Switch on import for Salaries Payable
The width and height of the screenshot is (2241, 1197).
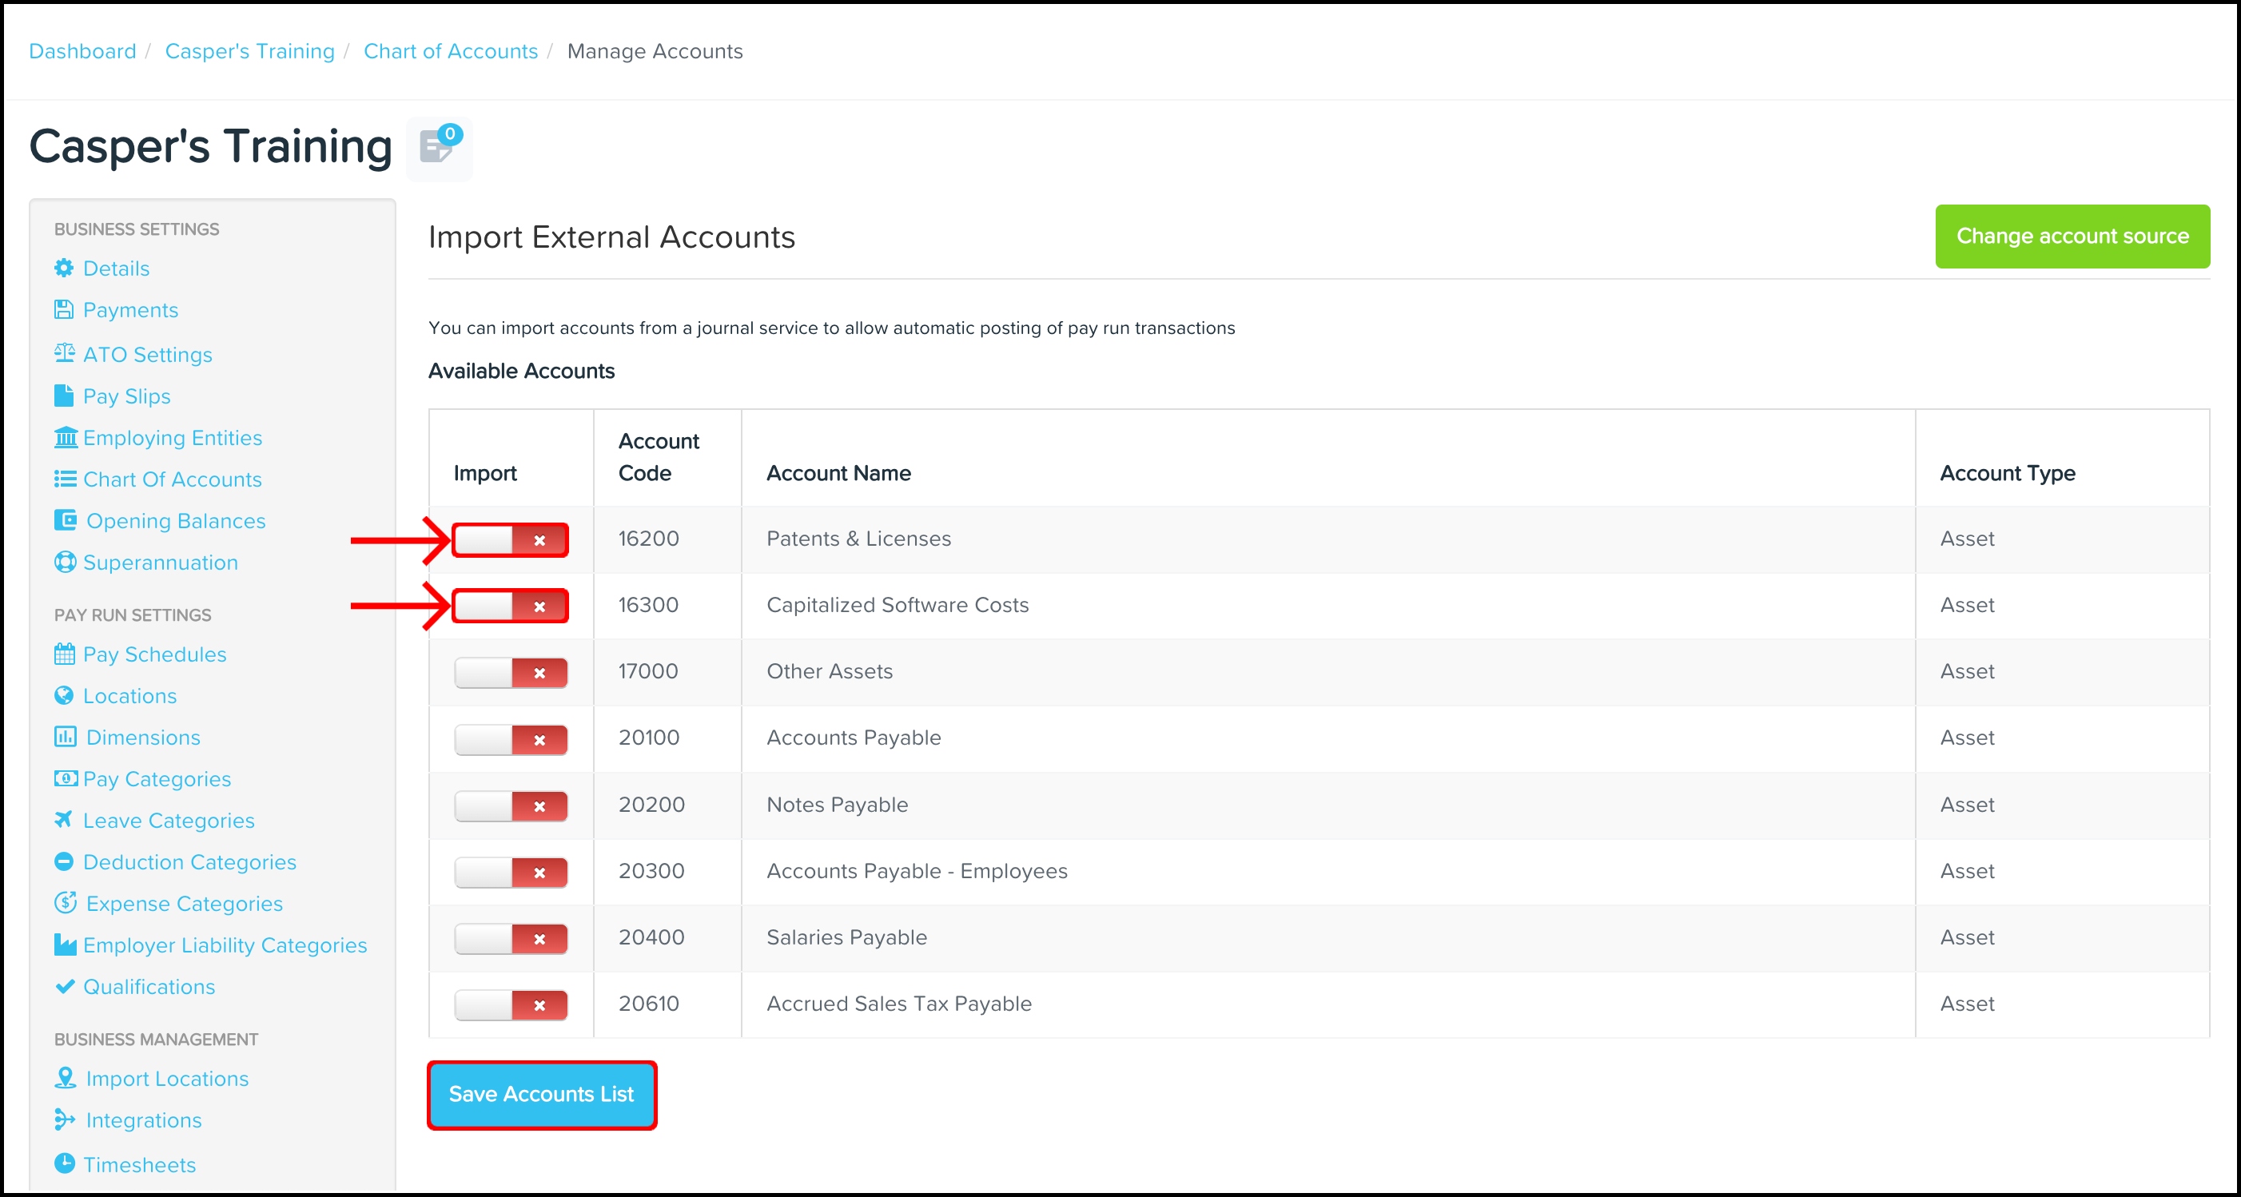coord(511,939)
